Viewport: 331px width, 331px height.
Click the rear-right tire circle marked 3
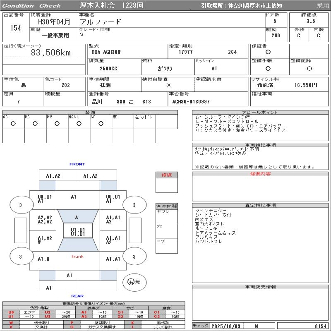134,257
